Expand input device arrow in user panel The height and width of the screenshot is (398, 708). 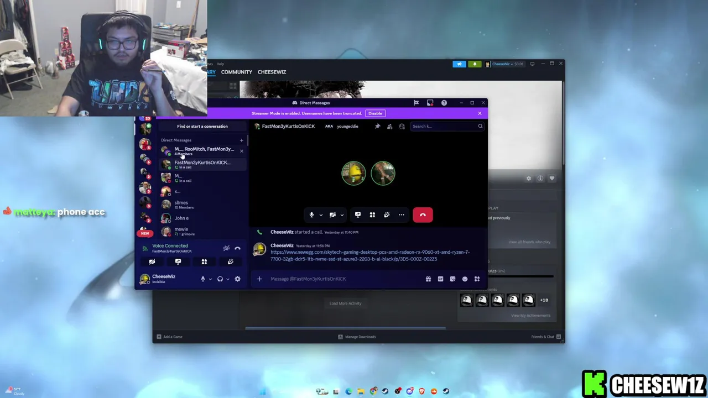tap(210, 279)
